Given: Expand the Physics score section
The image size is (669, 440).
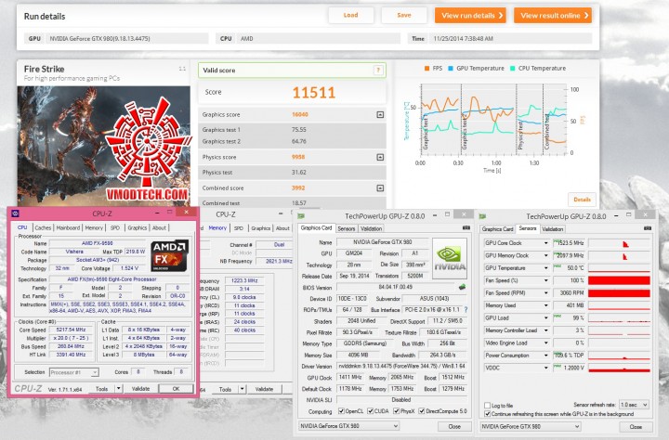Looking at the screenshot, I should [380, 157].
